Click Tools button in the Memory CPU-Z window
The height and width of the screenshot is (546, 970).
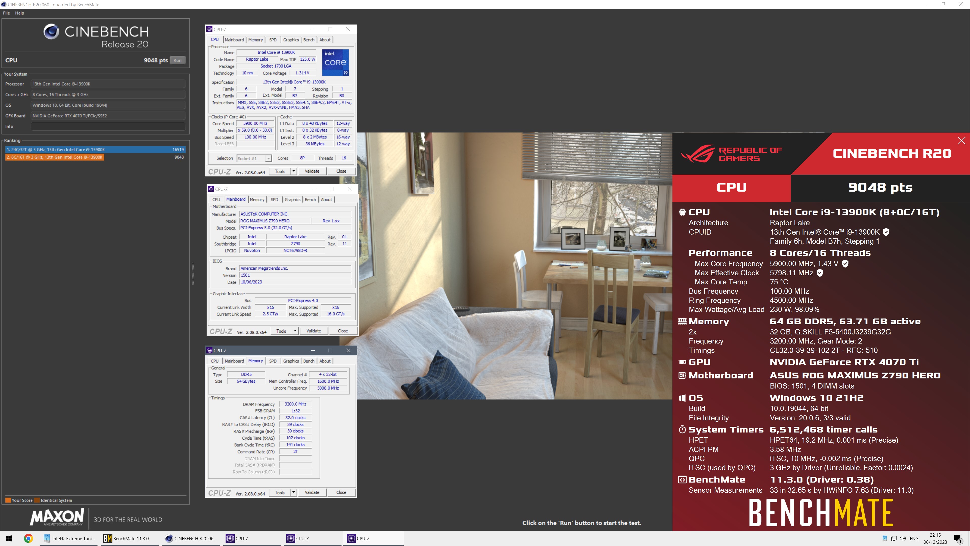[280, 492]
